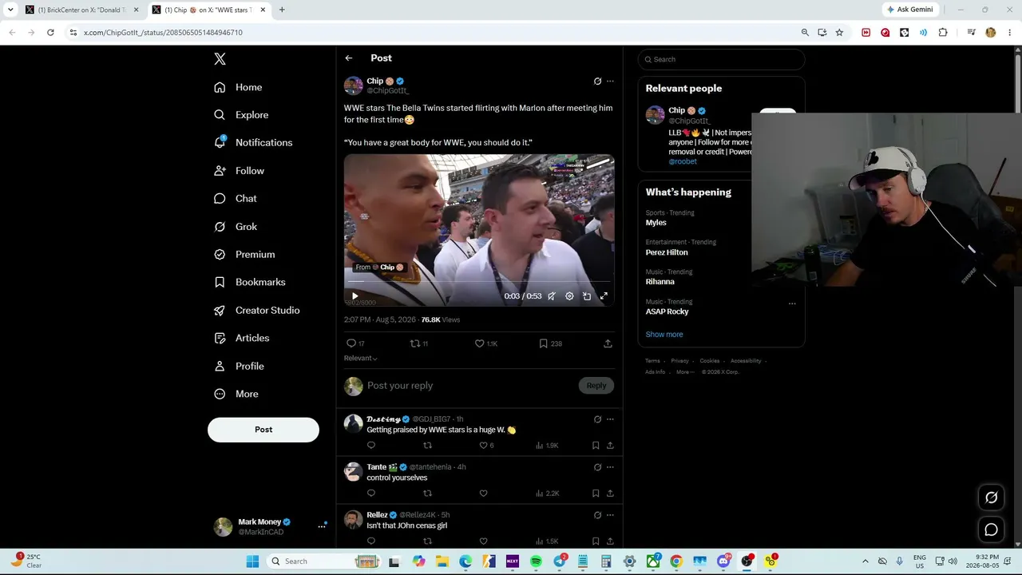Go to Home in the sidebar
The image size is (1022, 575).
pyautogui.click(x=238, y=87)
